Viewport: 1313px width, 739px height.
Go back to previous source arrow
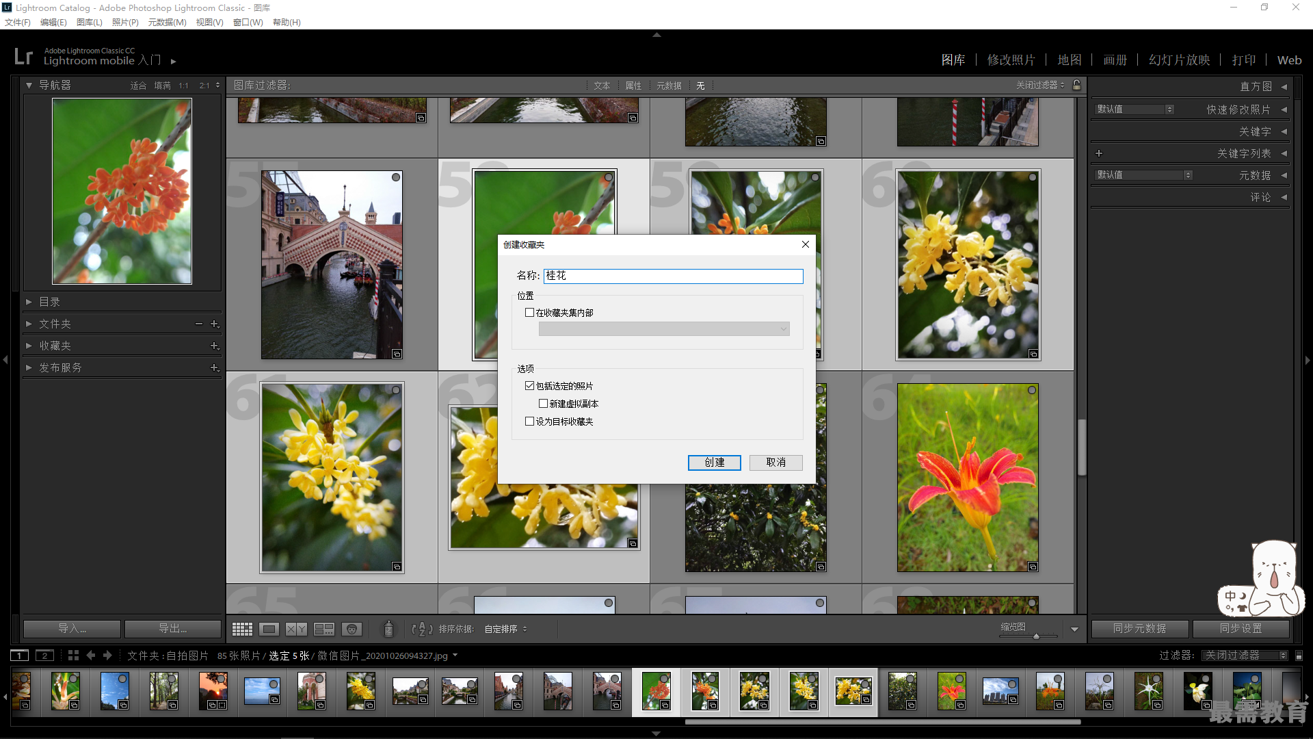tap(90, 656)
